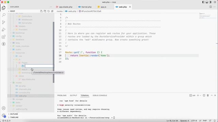The width and height of the screenshot is (218, 122).
Task: Open the OUTPUT panel tab
Action: (x=74, y=96)
